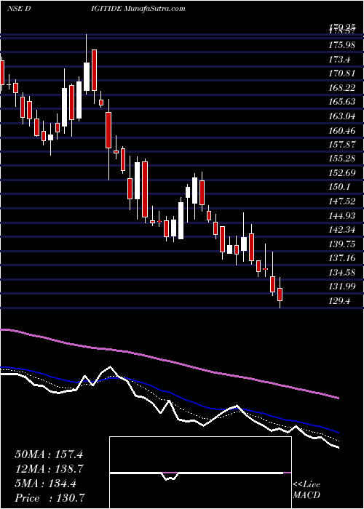The image size is (364, 509).
Task: Click the Price : 130.7 readout
Action: pyautogui.click(x=51, y=498)
